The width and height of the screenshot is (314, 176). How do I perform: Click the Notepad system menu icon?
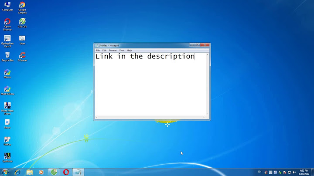pyautogui.click(x=96, y=46)
